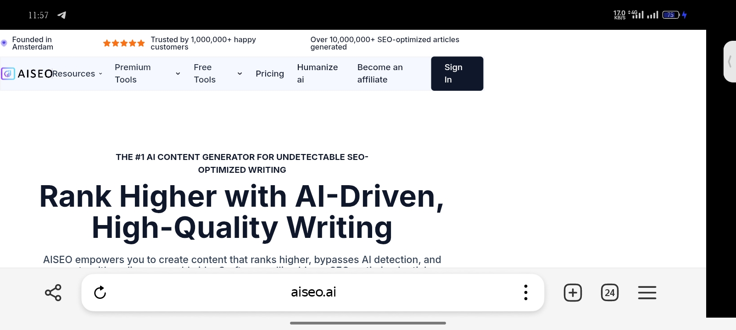The image size is (736, 330).
Task: Tap the location pin icon near Amsterdam
Action: pyautogui.click(x=4, y=43)
